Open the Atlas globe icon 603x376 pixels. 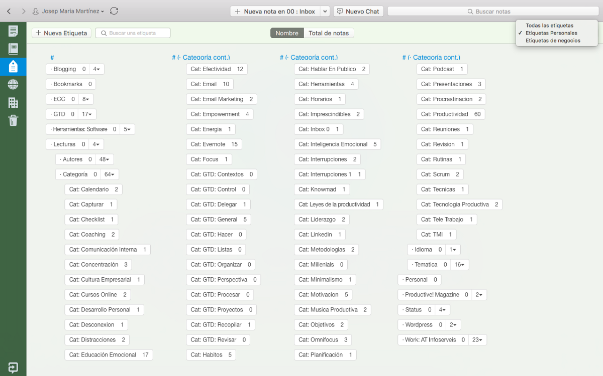pos(13,84)
